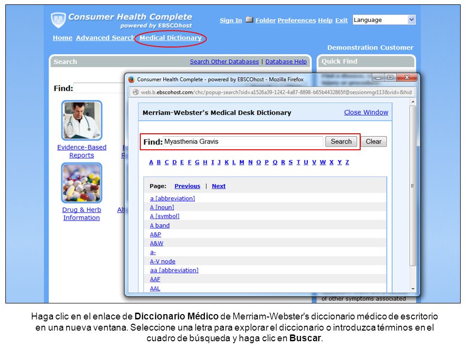The width and height of the screenshot is (466, 349).
Task: Open the 'A [symbol]' entry
Action: click(x=165, y=216)
